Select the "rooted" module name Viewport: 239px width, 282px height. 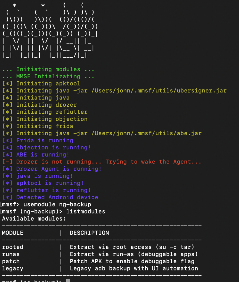(12, 247)
